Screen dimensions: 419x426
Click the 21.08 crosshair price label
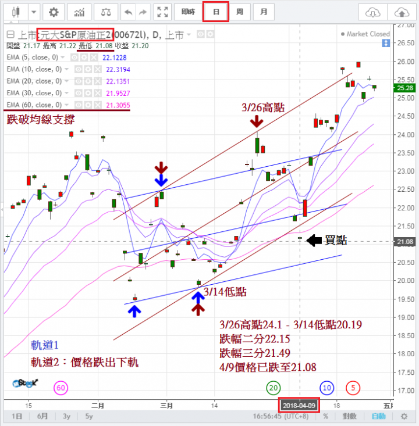pos(404,242)
